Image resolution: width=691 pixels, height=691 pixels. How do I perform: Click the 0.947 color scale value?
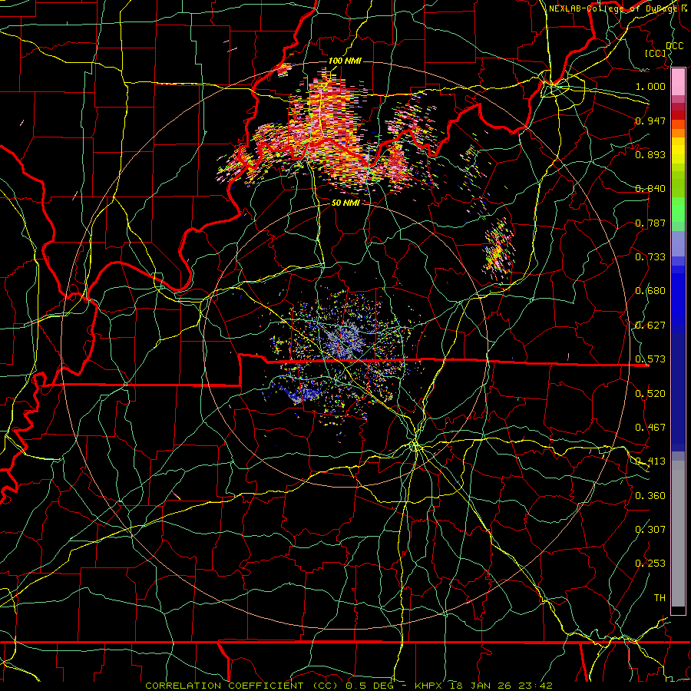(650, 121)
